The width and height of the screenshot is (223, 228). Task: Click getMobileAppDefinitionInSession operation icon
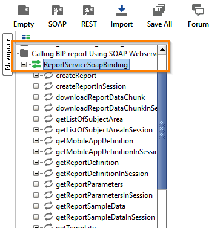(48, 152)
